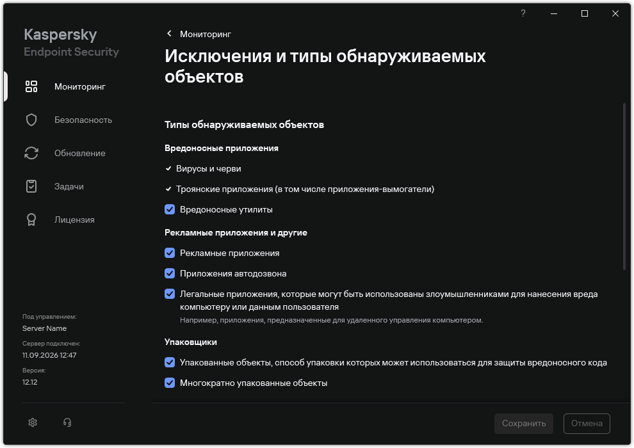Click the Например, приложения hint text

[332, 320]
